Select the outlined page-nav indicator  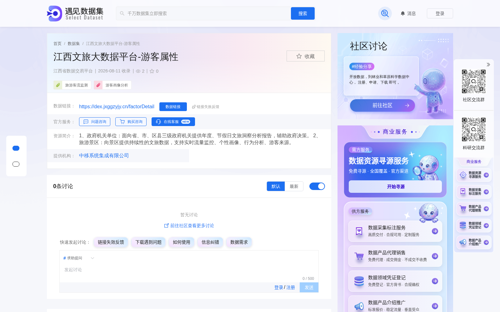pos(16,164)
